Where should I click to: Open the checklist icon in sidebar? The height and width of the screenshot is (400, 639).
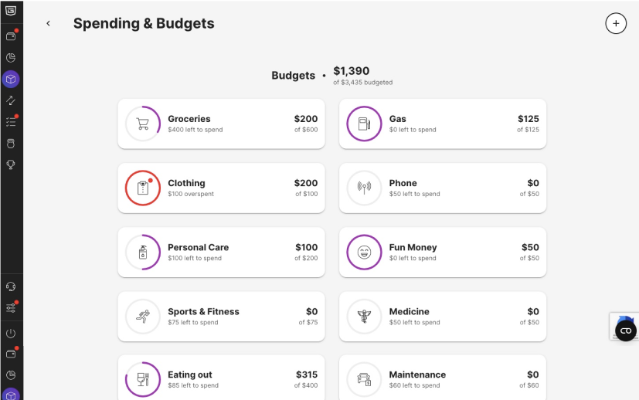point(11,122)
